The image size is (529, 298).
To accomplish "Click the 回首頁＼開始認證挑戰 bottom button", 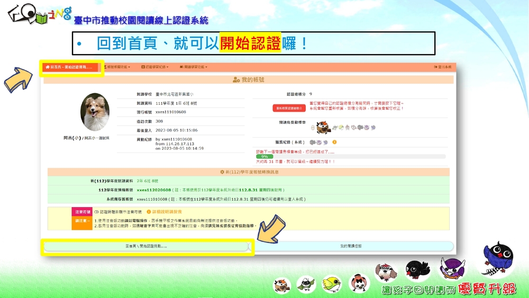I will click(x=146, y=246).
